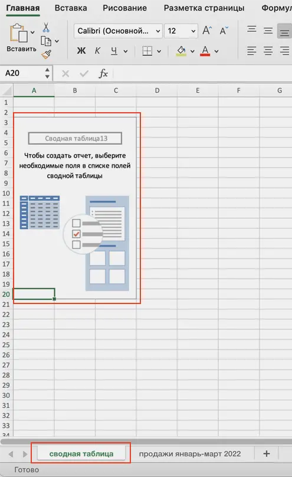Image resolution: width=292 pixels, height=477 pixels.
Task: Toggle italic formatting (К)
Action: click(97, 51)
